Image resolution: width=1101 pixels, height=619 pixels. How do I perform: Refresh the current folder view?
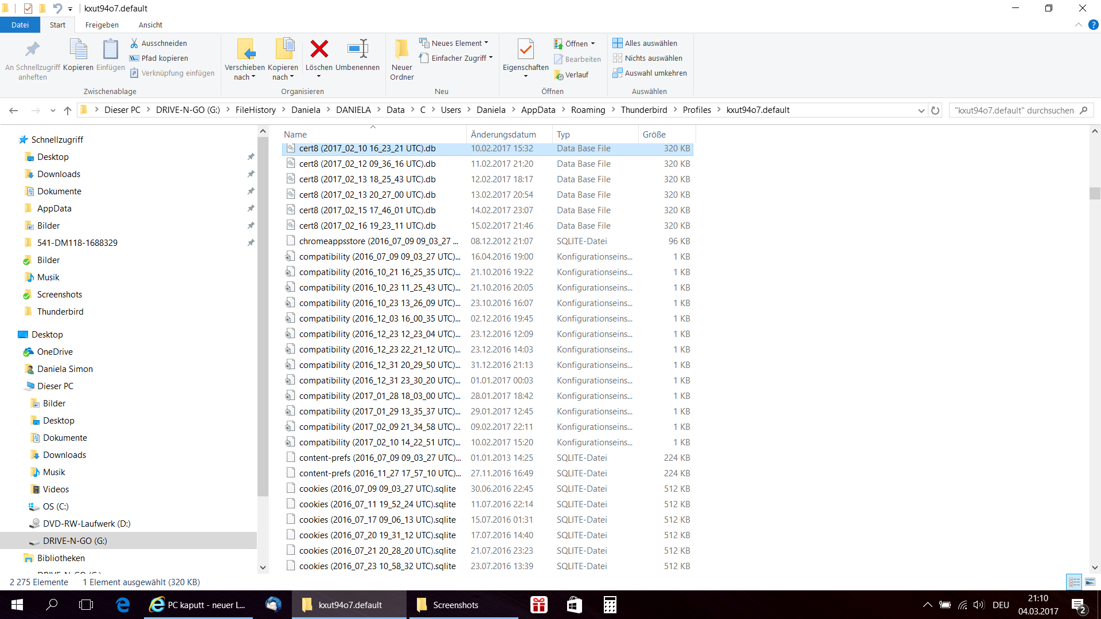click(x=935, y=110)
